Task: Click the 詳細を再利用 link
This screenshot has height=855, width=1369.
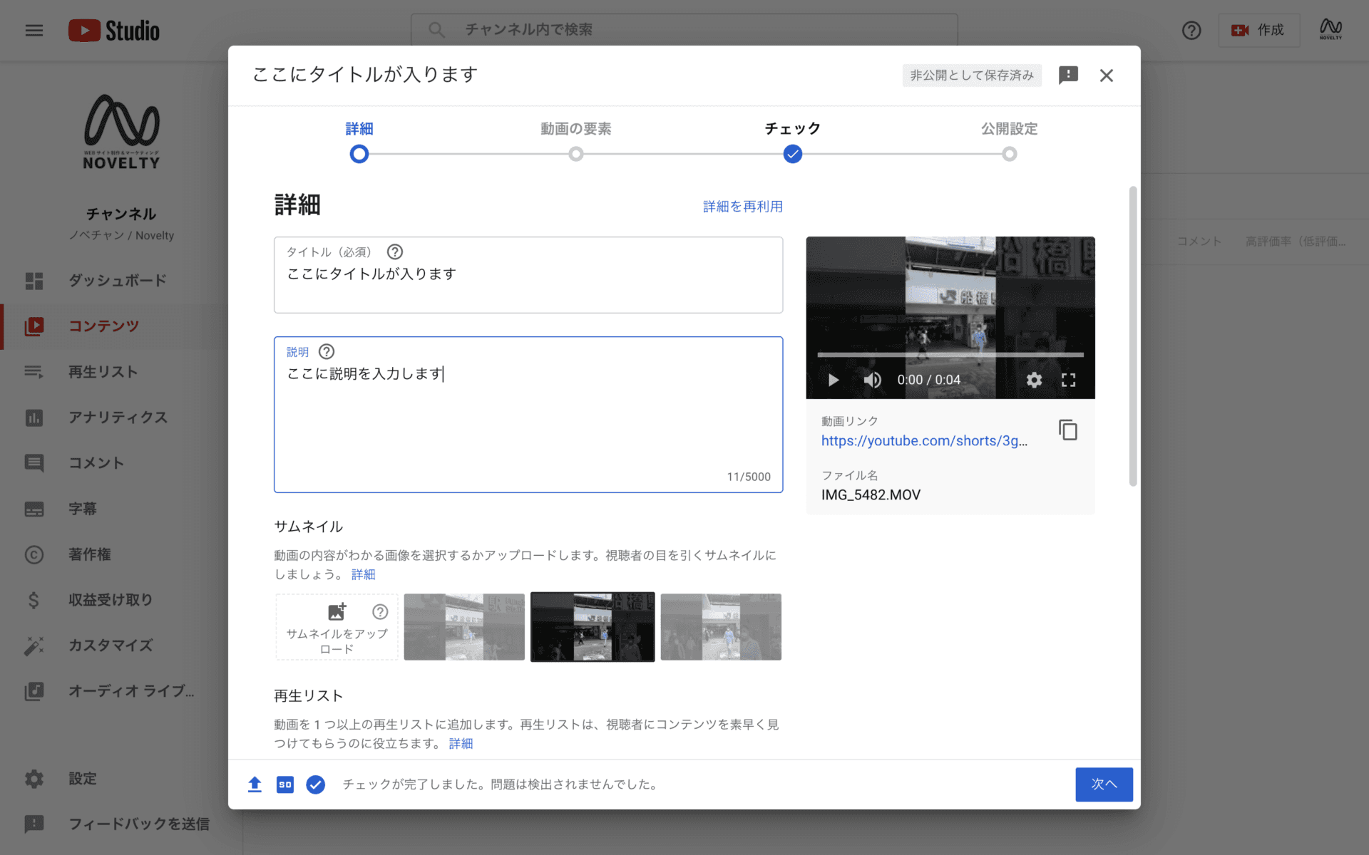Action: [742, 207]
